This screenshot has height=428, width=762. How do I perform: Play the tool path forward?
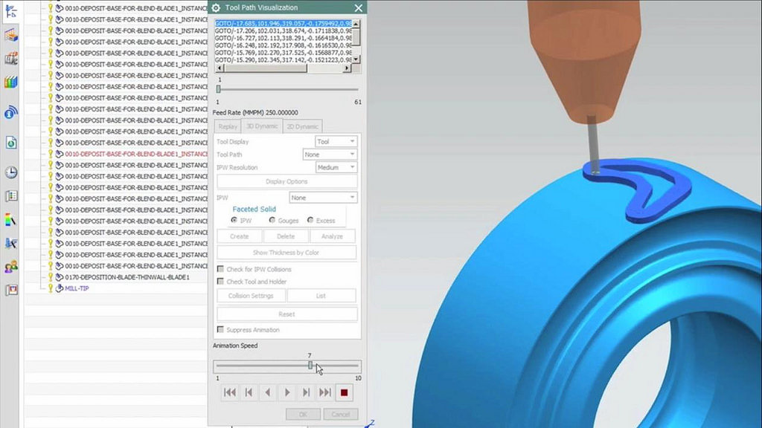pos(286,392)
